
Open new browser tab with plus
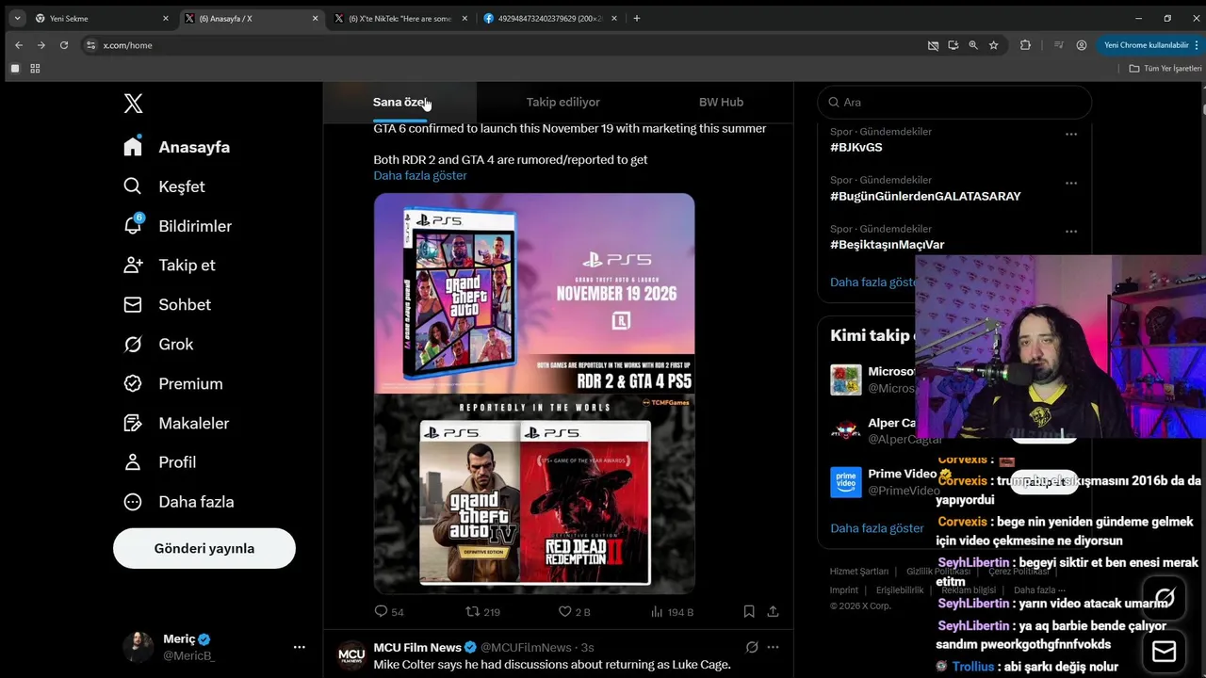coord(637,18)
